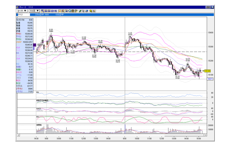Screen dimensions: 230x146
Task: Click the last toolbar icon beside key
Action: click(x=94, y=11)
